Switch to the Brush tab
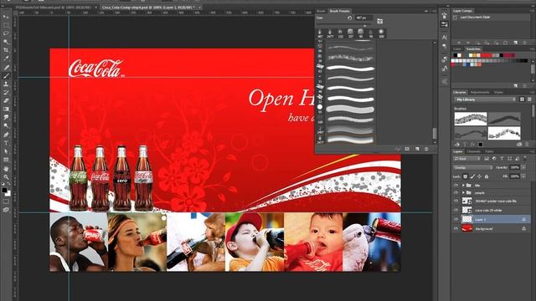536x301 pixels. 321,11
